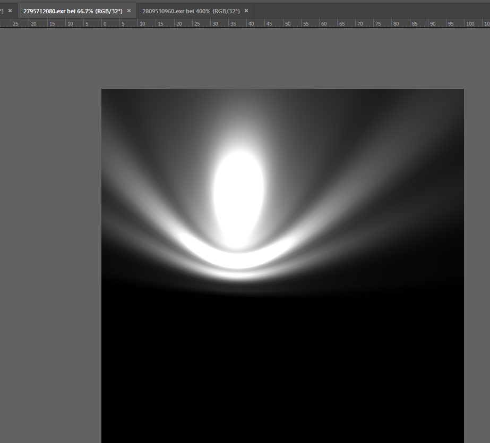Screen dimensions: 490x443
Task: Click the bright white oval glow on canvas
Action: pos(238,191)
